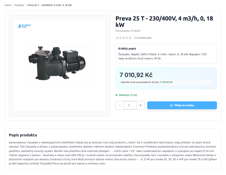Click the 0 (0 hodnocení) reviews link

coord(142,38)
